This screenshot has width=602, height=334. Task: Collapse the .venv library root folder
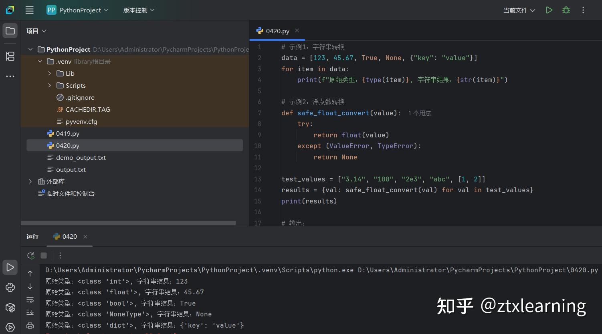40,61
